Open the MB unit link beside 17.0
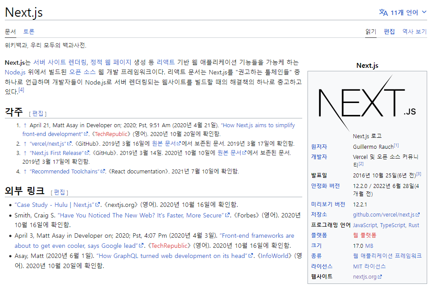The width and height of the screenshot is (432, 287). (369, 246)
